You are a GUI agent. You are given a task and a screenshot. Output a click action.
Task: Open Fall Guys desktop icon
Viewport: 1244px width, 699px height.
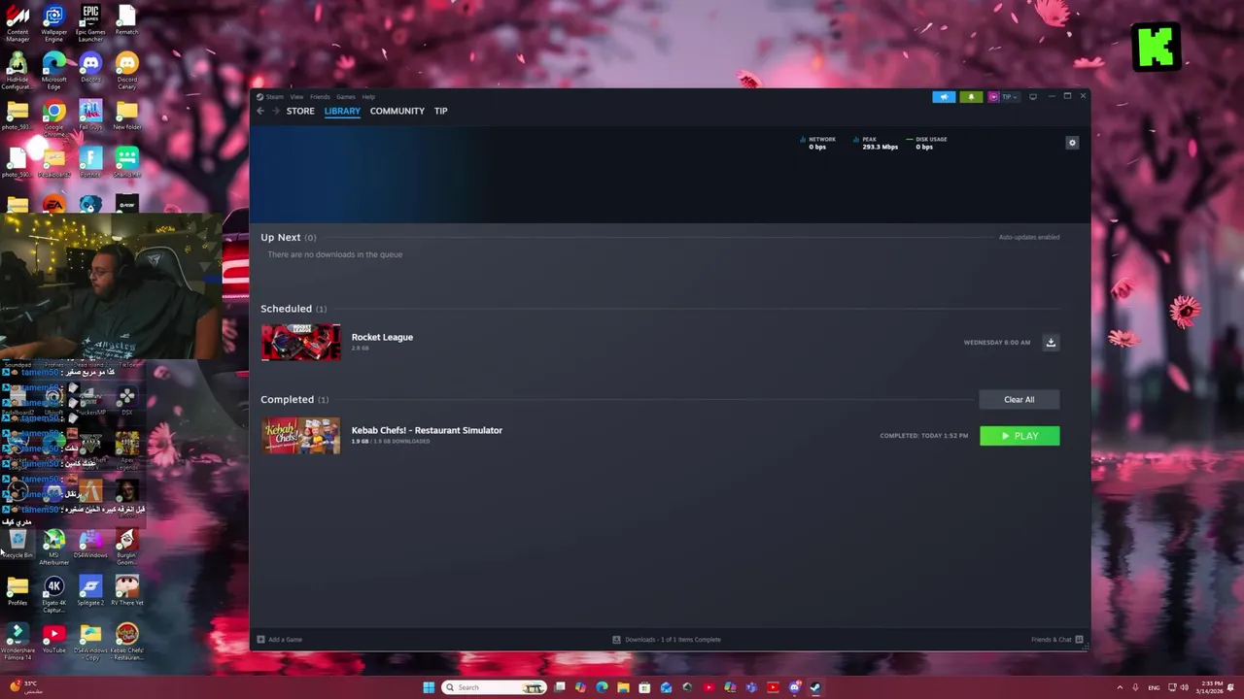(90, 116)
